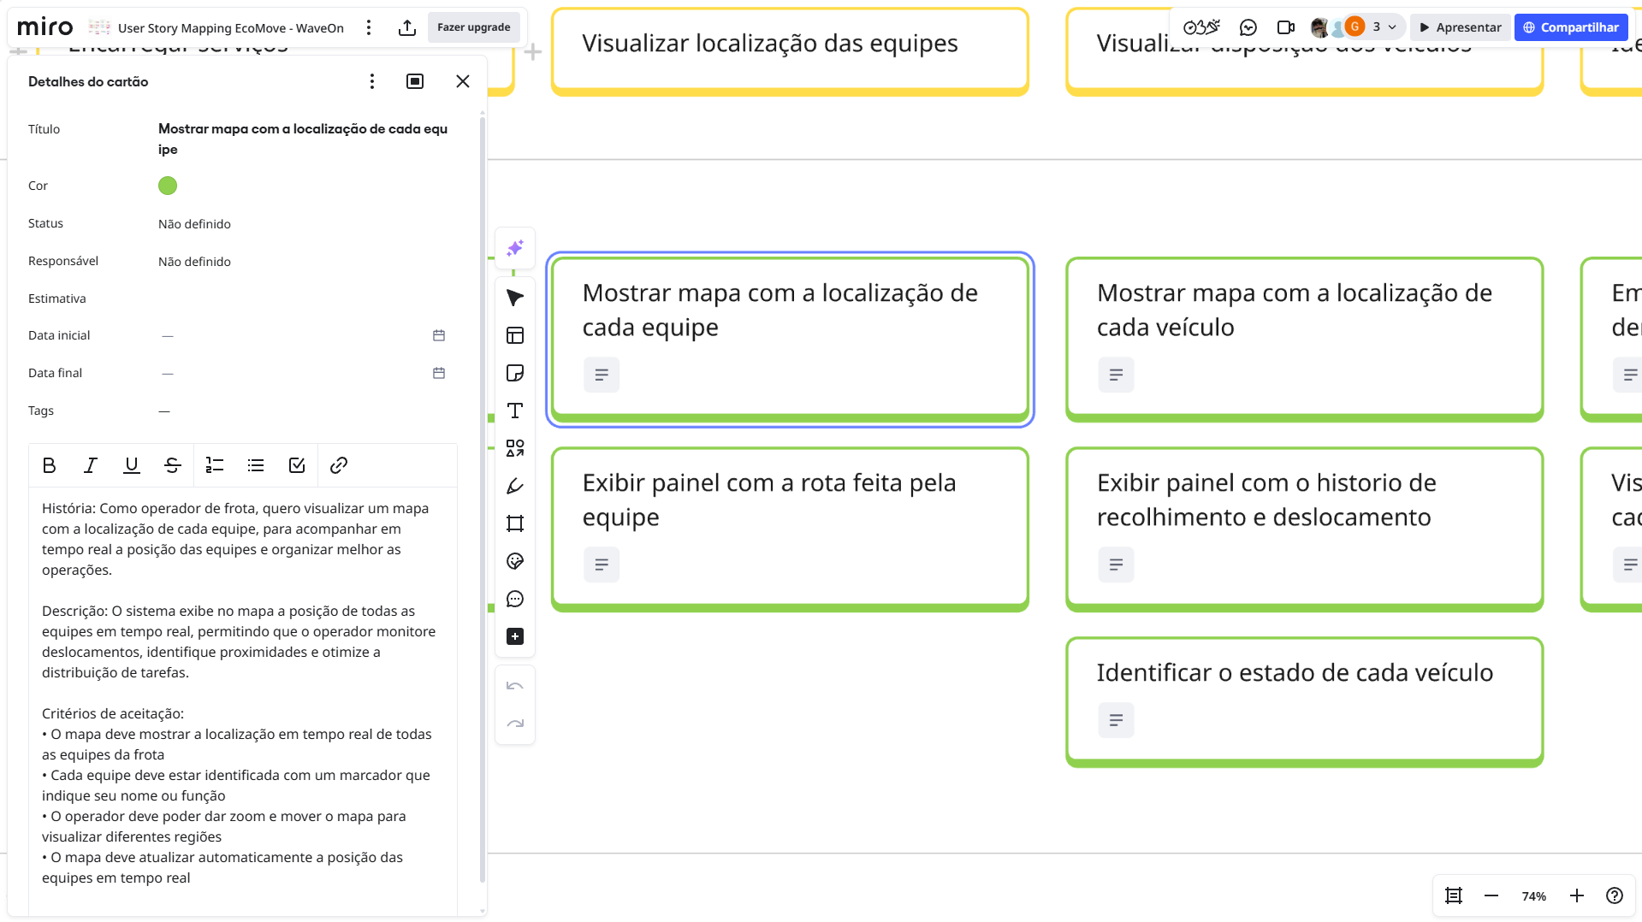Select the pen drawing tool
The image size is (1642, 922).
515,486
